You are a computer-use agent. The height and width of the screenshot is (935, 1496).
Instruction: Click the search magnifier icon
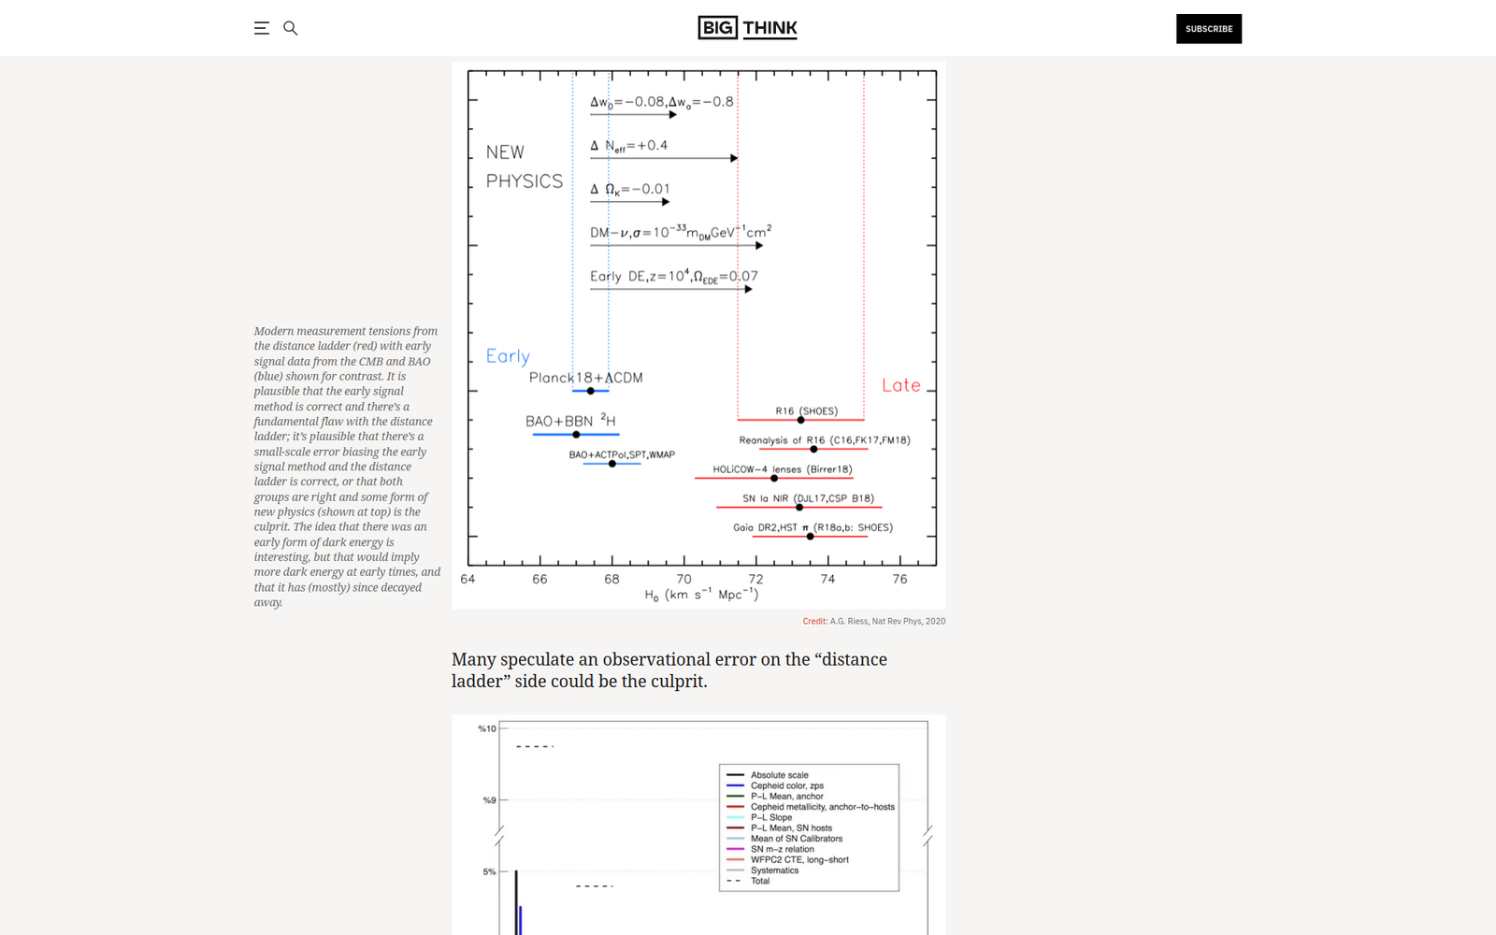[x=291, y=28]
